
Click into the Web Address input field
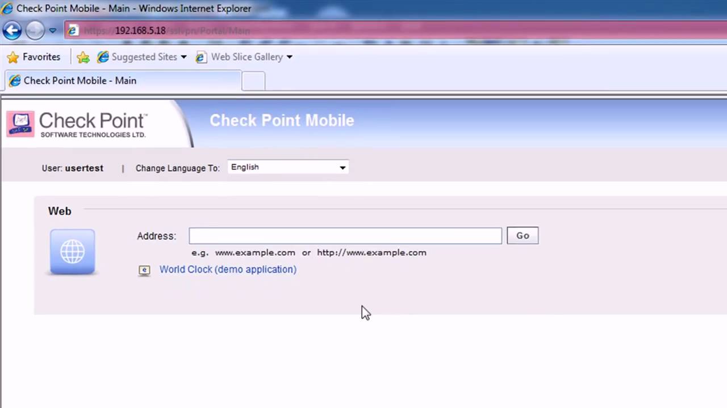pos(345,236)
